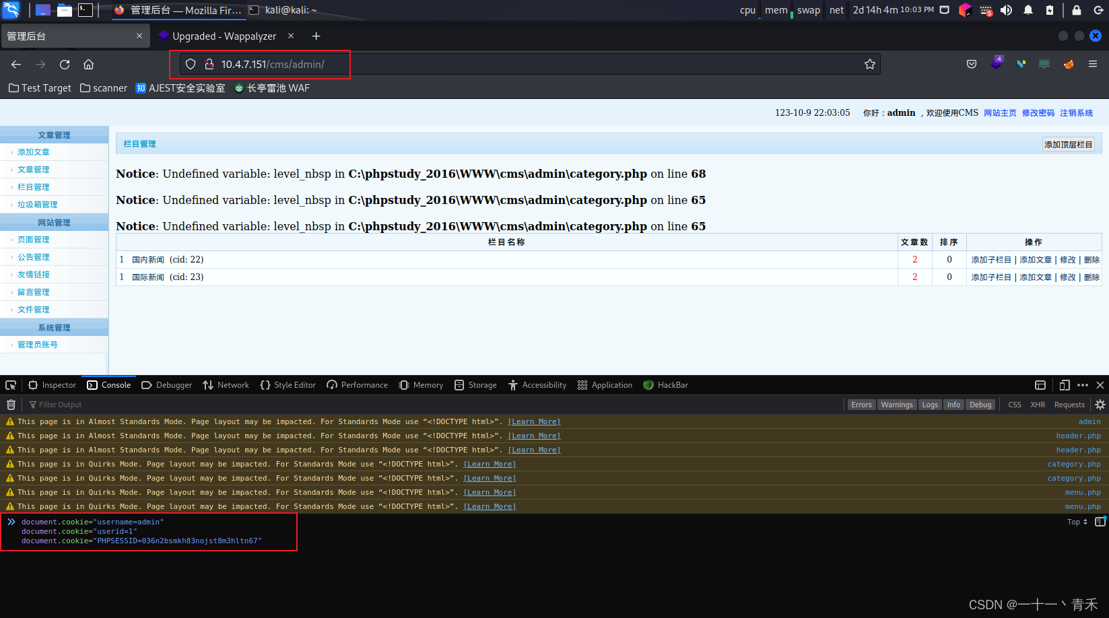The image size is (1109, 618).
Task: Toggle the console multi-line editor icon
Action: pos(1100,522)
